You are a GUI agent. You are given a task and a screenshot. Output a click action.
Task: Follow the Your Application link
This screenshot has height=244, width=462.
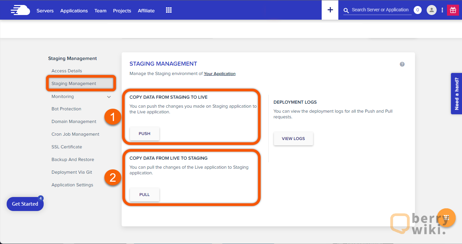click(x=220, y=74)
